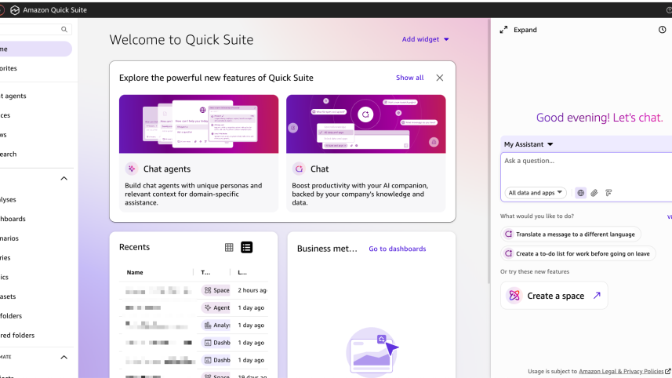Click the Business metrics widget illustration
The width and height of the screenshot is (672, 378).
pos(372,352)
